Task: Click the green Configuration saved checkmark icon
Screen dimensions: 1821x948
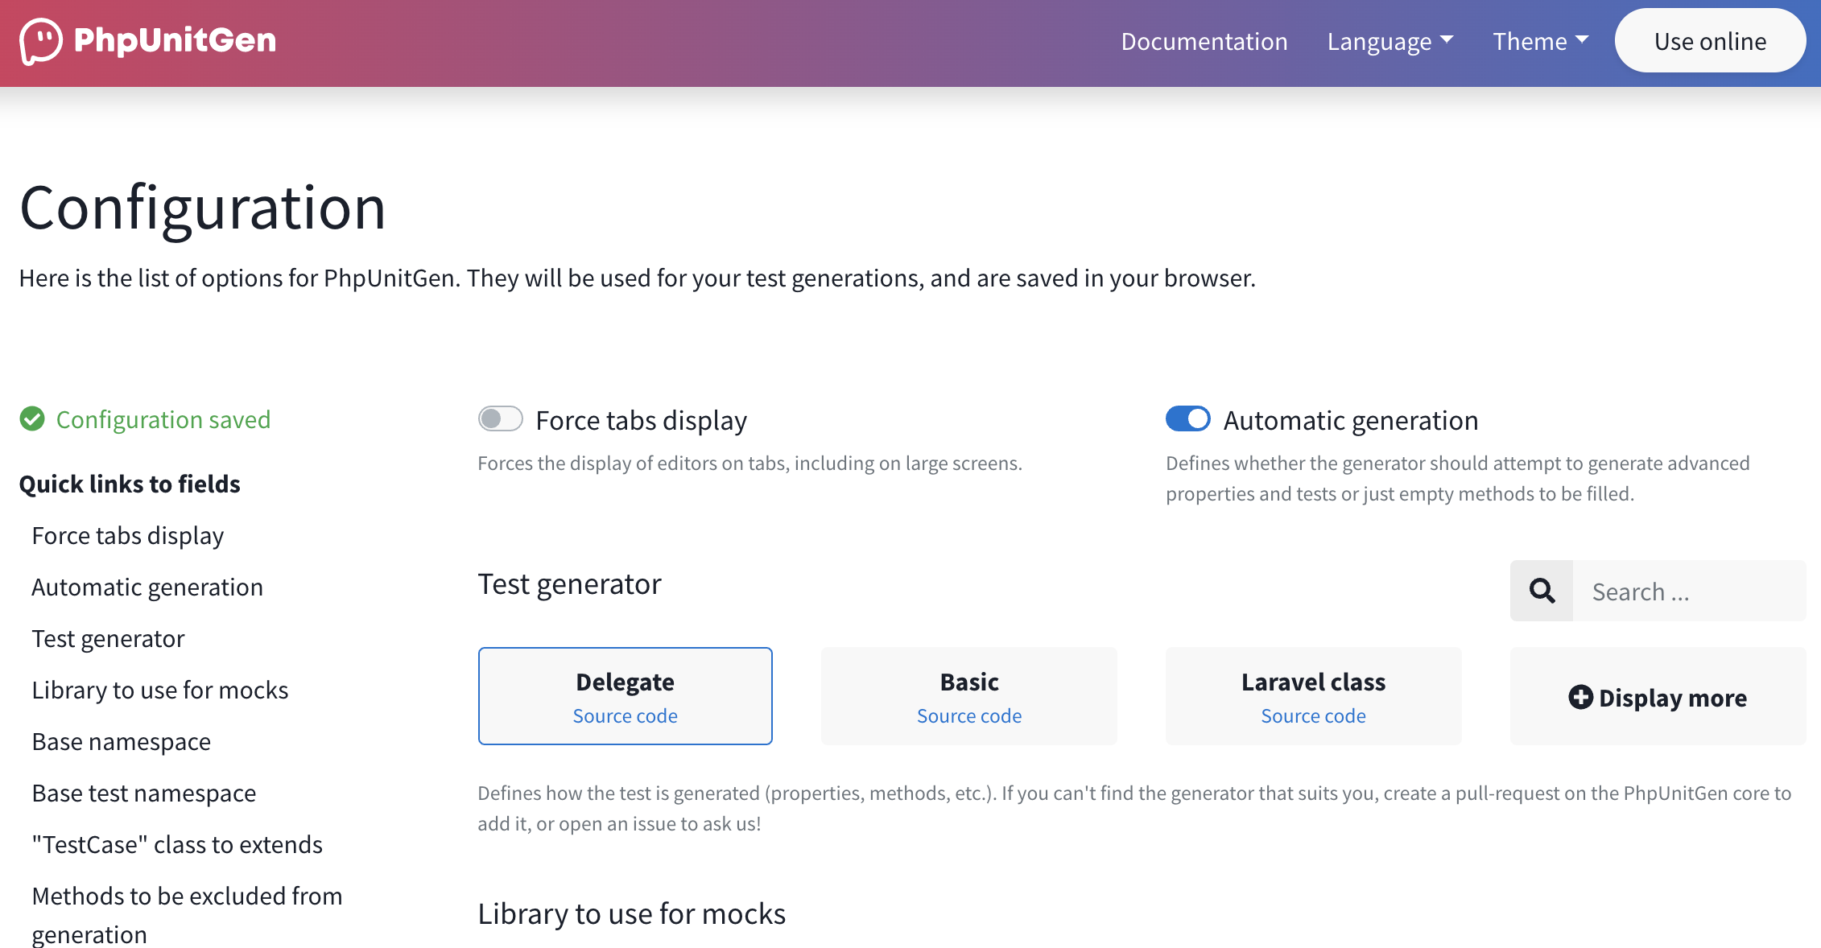Action: pyautogui.click(x=32, y=419)
